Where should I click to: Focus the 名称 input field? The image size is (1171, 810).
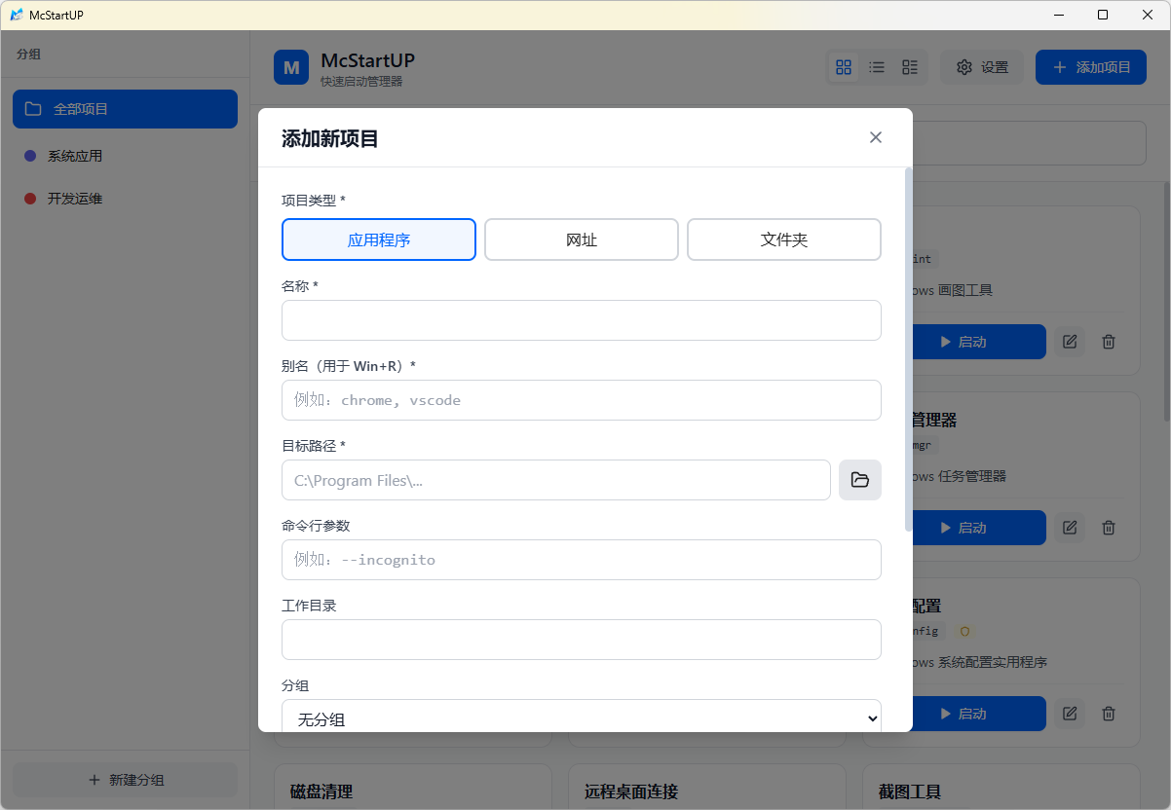click(582, 320)
